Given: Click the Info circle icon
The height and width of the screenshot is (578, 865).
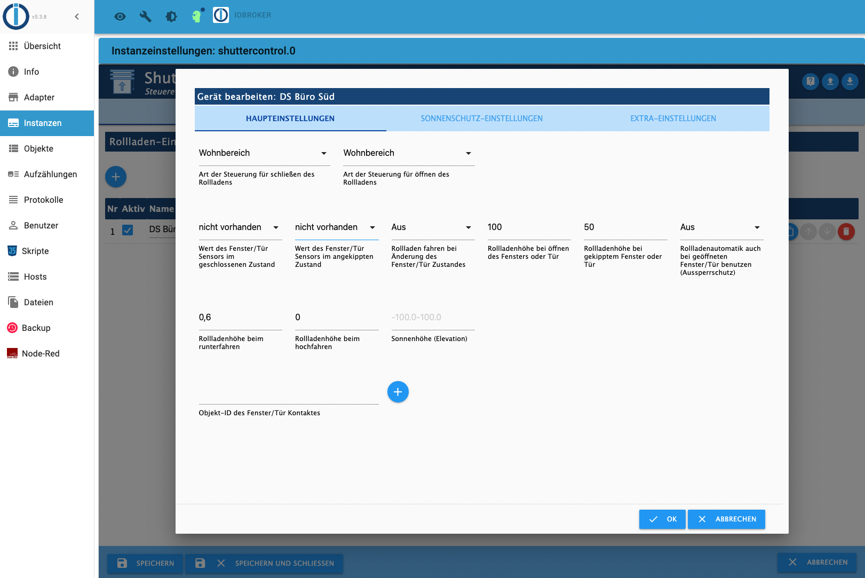Looking at the screenshot, I should 13,72.
